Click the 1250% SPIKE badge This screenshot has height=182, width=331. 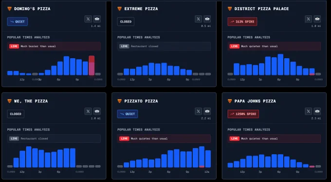(243, 114)
